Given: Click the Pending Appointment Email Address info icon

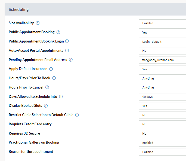Looking at the screenshot, I should tap(71, 60).
